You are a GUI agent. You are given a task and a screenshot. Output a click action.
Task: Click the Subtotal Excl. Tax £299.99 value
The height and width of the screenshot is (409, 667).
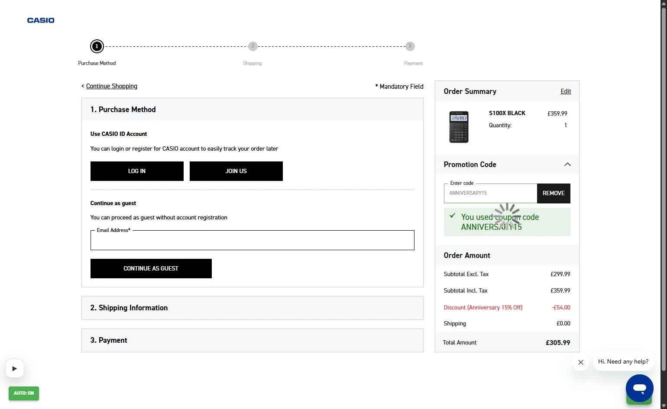(560, 274)
